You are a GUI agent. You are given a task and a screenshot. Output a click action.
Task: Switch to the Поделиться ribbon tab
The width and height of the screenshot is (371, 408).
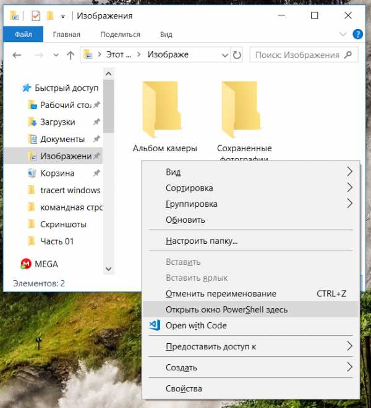120,35
